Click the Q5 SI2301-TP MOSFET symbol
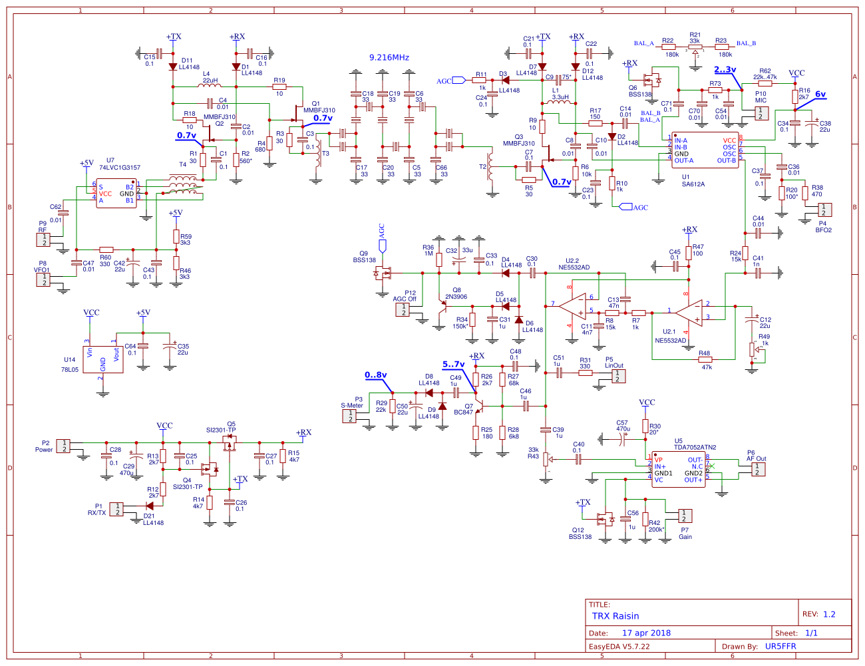Image resolution: width=865 pixels, height=666 pixels. tap(230, 444)
